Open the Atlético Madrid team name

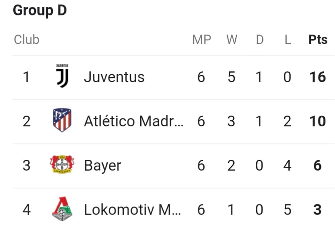point(133,121)
